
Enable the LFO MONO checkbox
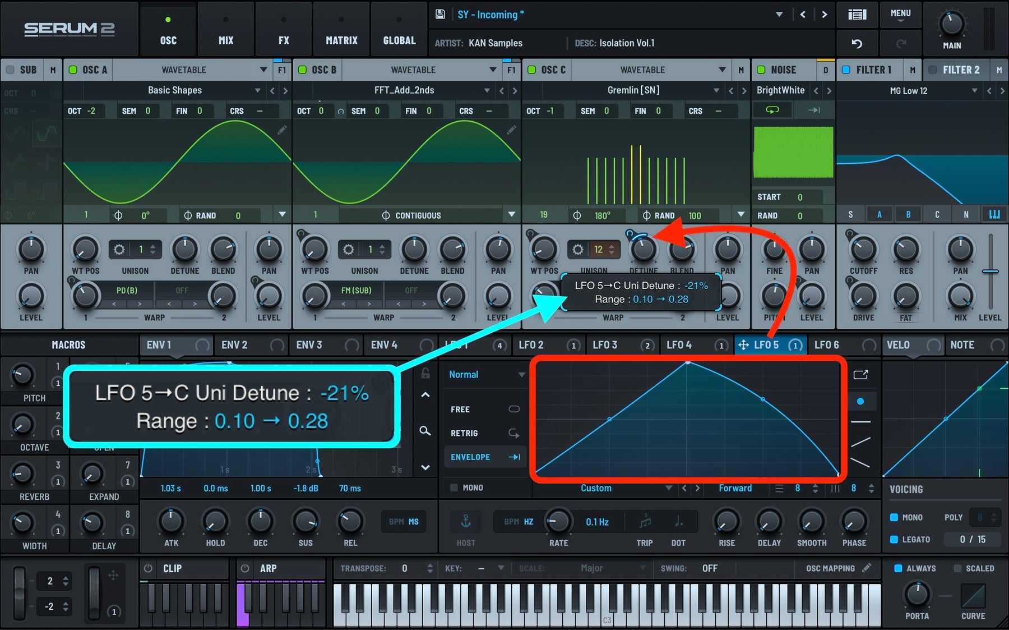454,488
